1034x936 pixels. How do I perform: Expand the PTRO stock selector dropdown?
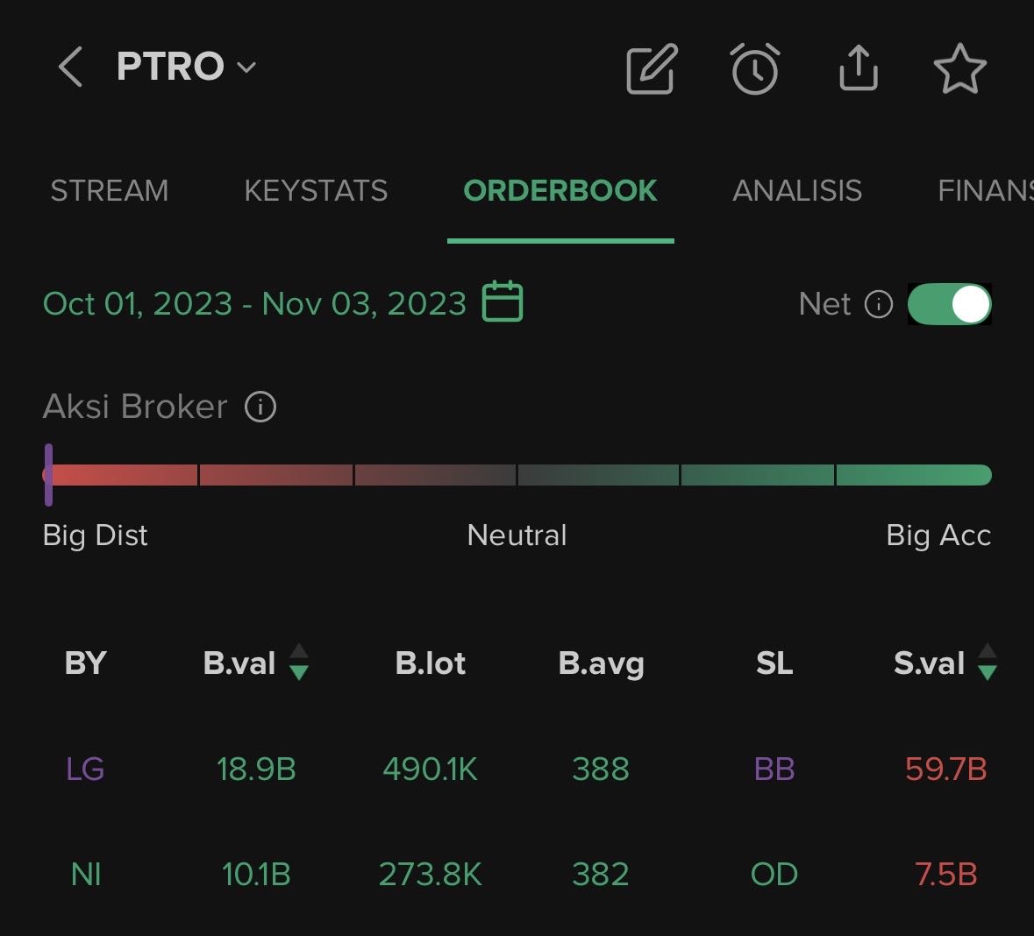[x=246, y=67]
